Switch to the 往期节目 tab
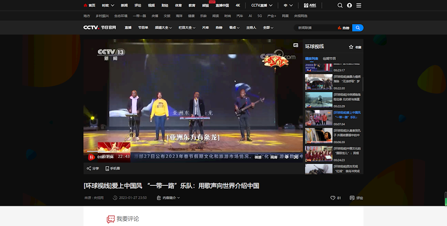This screenshot has height=226, width=447. (329, 59)
